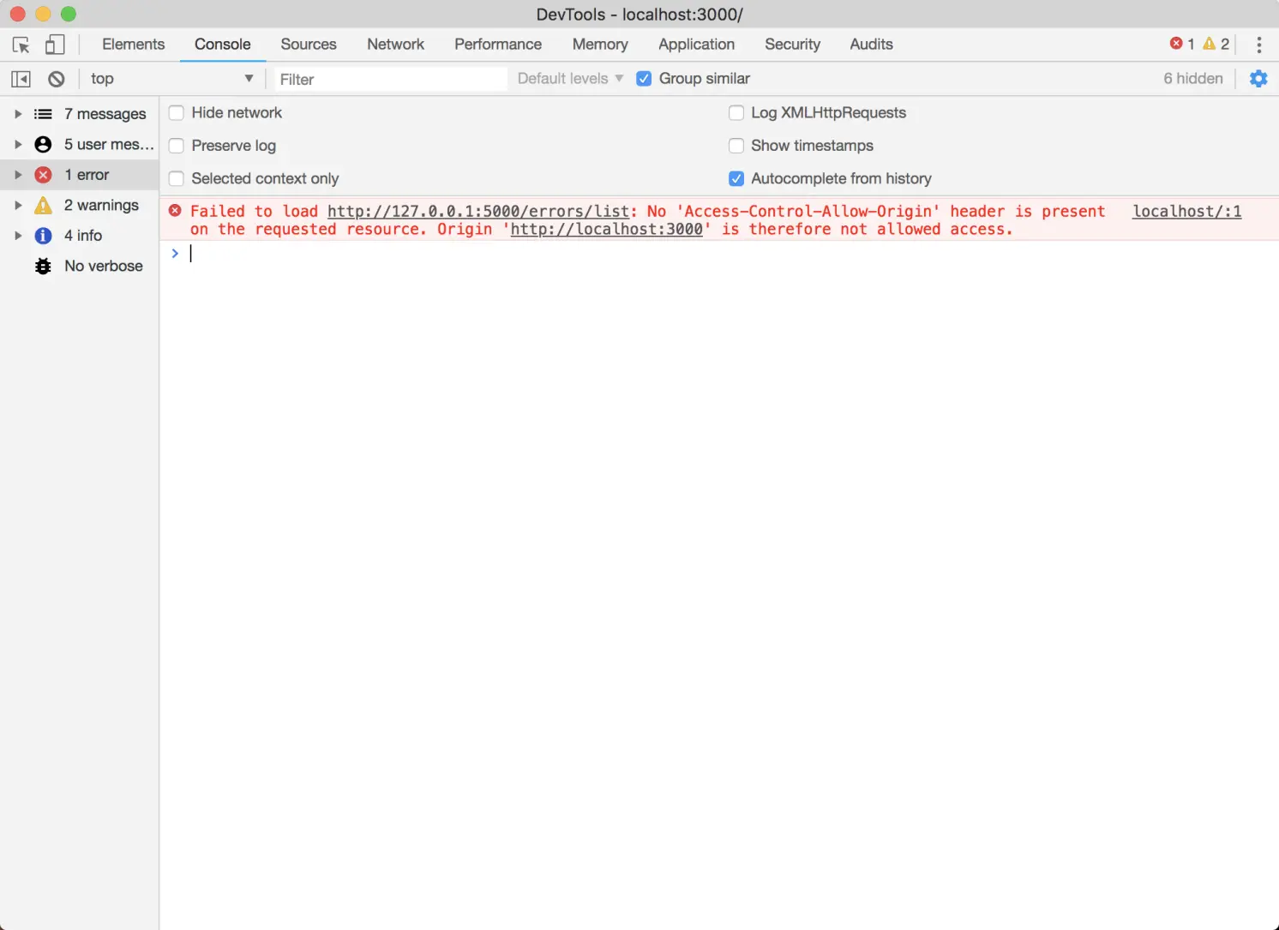This screenshot has height=930, width=1279.
Task: Open the http://localhost:3000 origin link
Action: tap(606, 229)
